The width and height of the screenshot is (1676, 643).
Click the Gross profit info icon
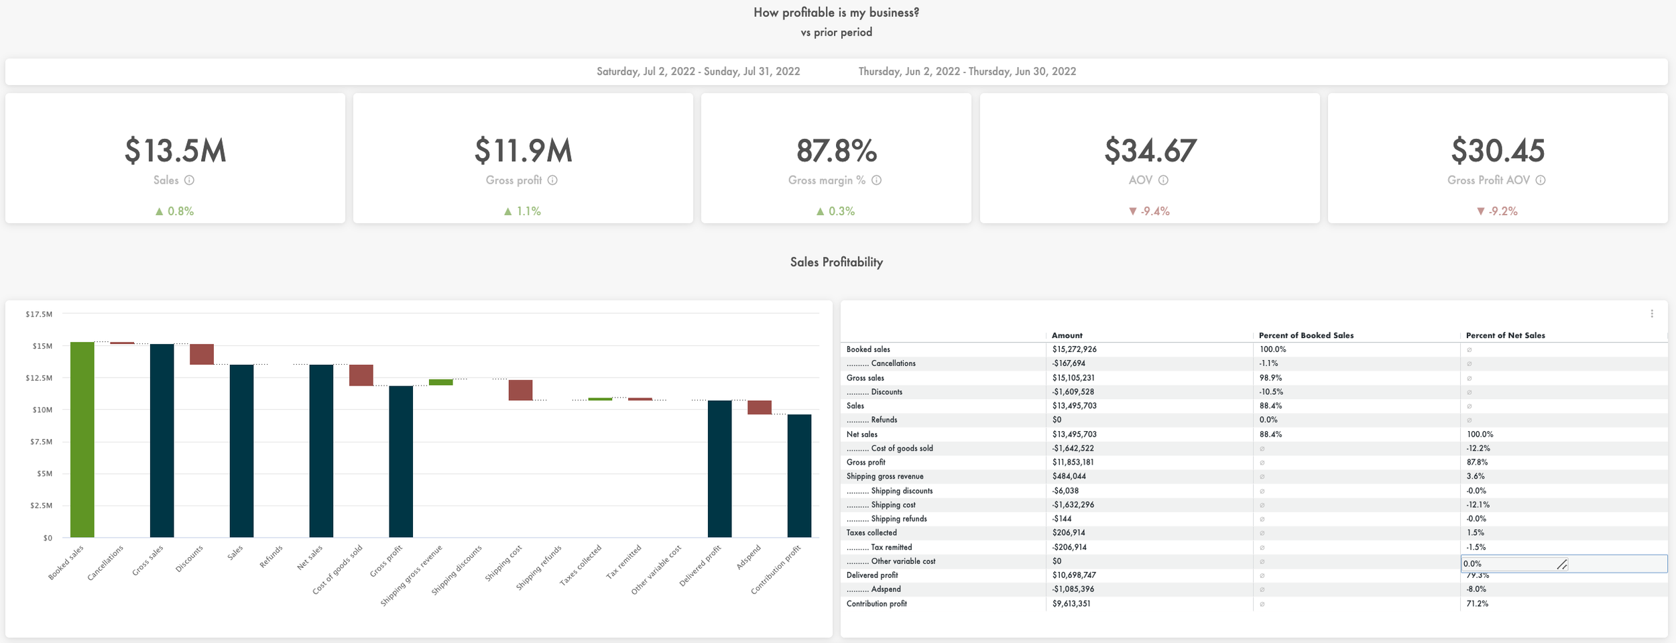551,180
